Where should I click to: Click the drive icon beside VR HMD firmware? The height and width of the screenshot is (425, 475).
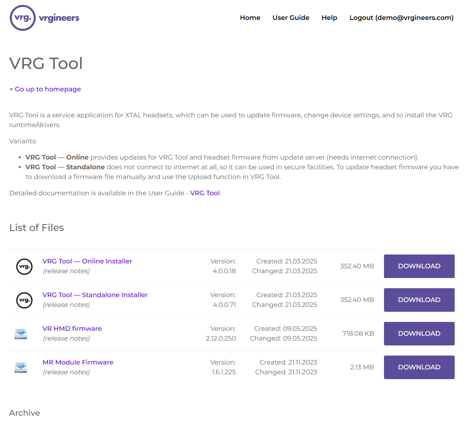pos(21,334)
